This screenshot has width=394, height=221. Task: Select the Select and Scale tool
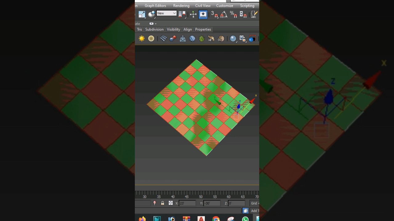click(x=142, y=14)
